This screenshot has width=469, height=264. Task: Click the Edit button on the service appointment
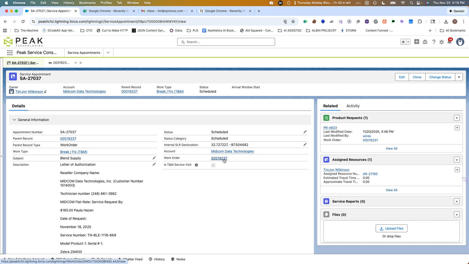[402, 77]
